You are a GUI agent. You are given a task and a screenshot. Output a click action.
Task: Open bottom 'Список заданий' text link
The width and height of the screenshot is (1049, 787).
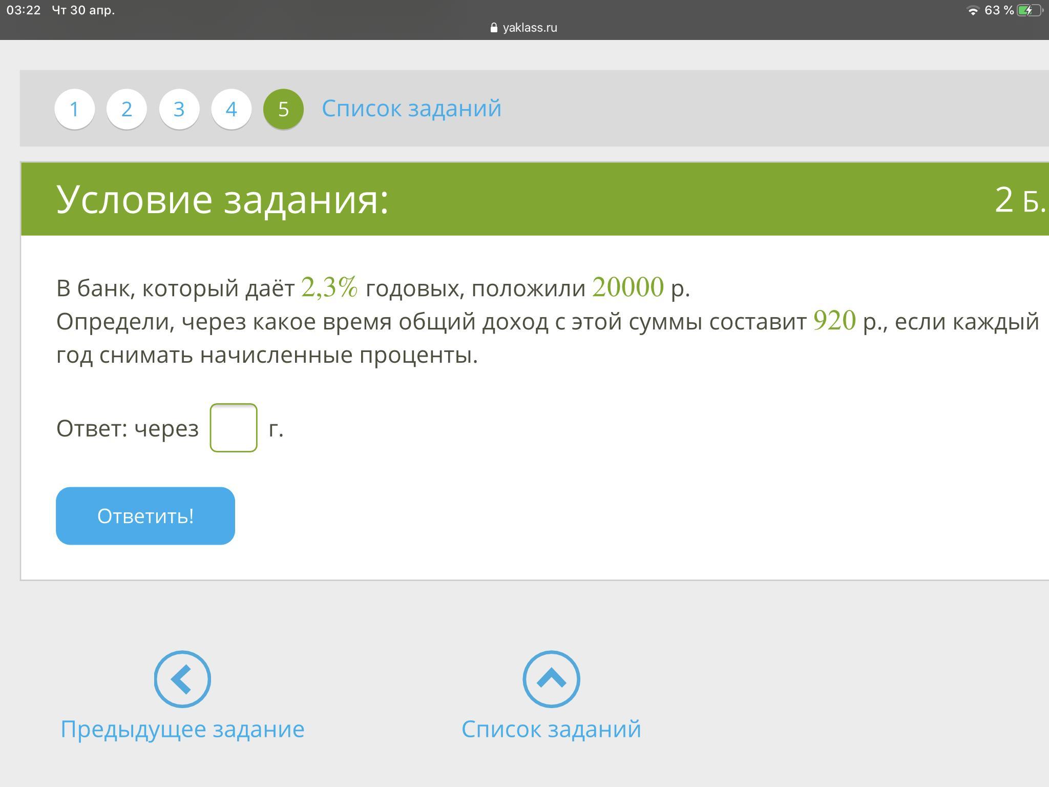pos(551,729)
